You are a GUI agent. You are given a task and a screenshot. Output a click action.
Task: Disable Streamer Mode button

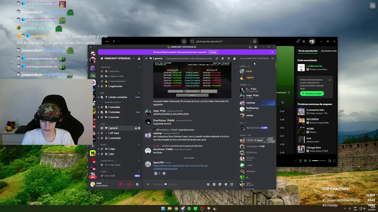click(213, 52)
